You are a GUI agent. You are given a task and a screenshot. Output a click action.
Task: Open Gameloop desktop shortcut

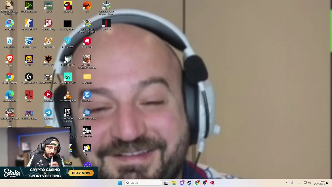pos(10,25)
